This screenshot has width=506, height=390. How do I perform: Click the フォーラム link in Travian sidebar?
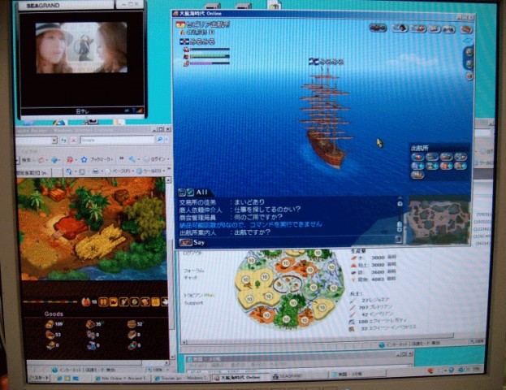tap(193, 271)
